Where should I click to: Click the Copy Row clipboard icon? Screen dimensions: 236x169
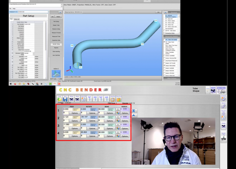click(113, 99)
